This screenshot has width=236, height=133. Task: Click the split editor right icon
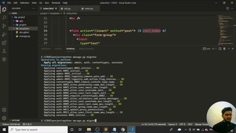point(228,8)
